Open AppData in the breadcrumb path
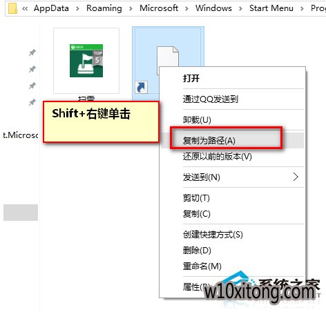This screenshot has width=326, height=312. pyautogui.click(x=51, y=8)
